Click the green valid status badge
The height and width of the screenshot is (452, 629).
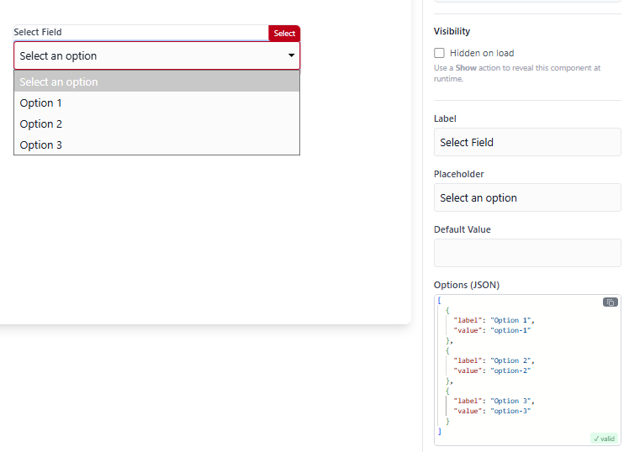coord(604,439)
